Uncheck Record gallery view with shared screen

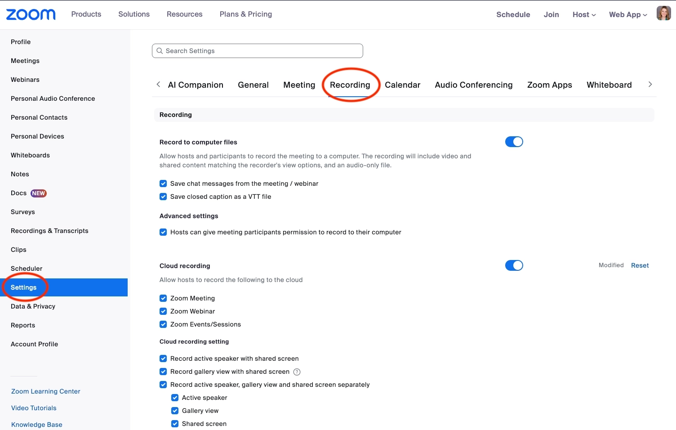[x=163, y=372]
